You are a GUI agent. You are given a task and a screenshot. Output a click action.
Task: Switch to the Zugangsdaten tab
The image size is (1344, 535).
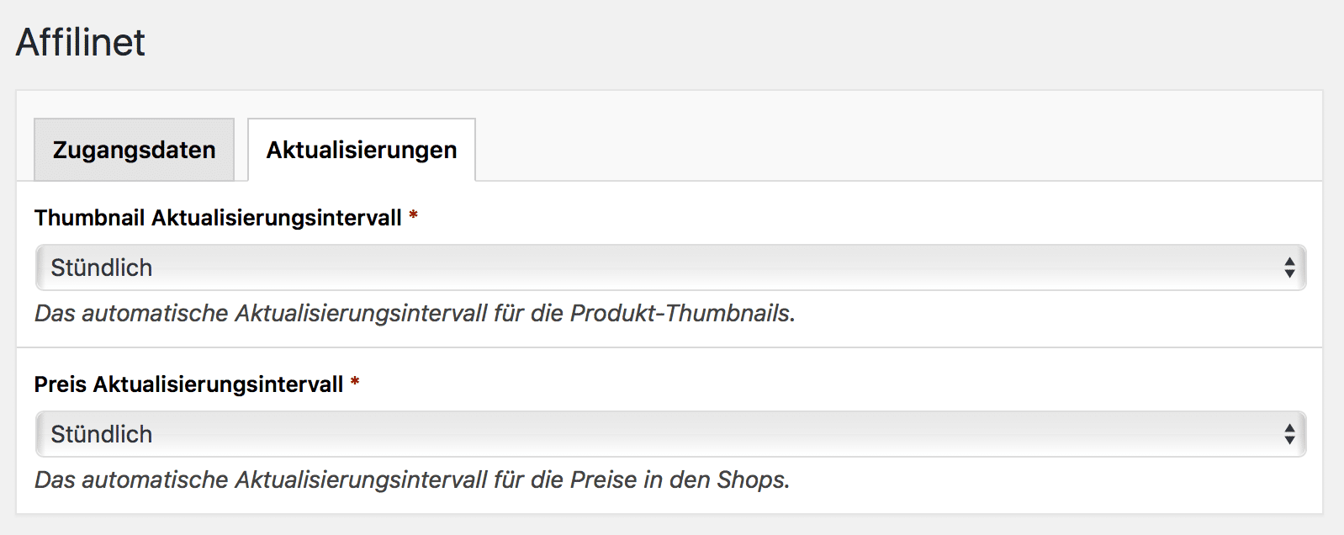[133, 149]
